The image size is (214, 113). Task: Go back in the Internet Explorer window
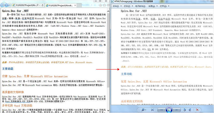click(x=4, y=5)
